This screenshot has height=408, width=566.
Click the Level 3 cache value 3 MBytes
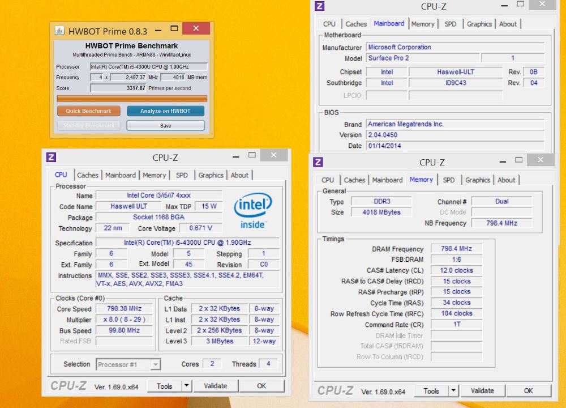[x=220, y=341]
